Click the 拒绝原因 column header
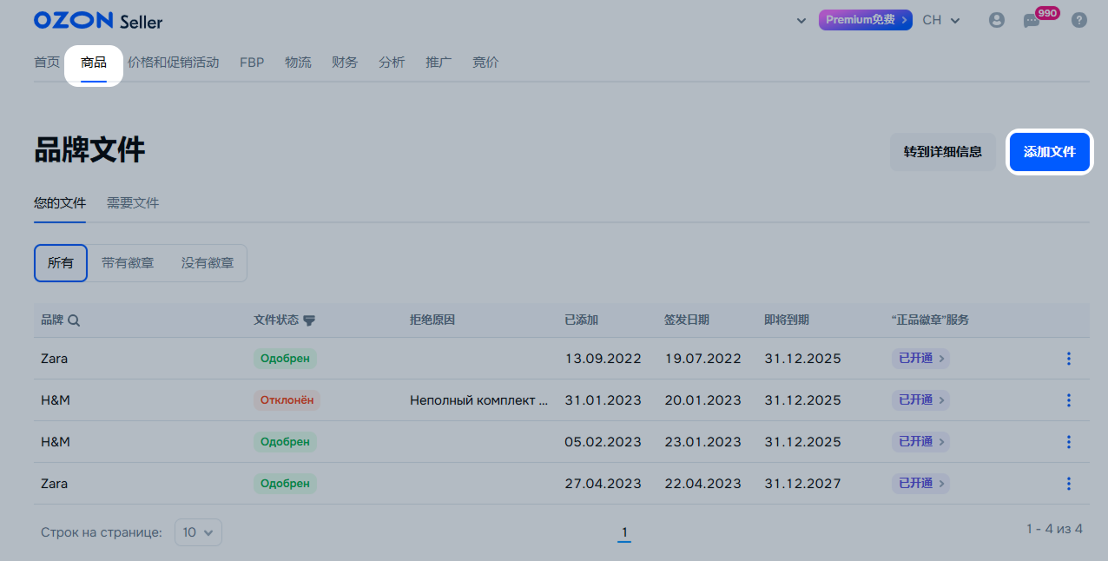 click(x=432, y=320)
